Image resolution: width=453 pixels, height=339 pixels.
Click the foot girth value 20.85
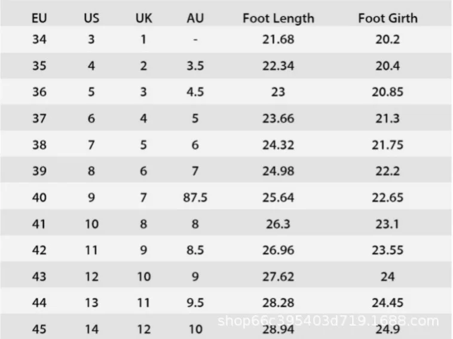pos(388,92)
